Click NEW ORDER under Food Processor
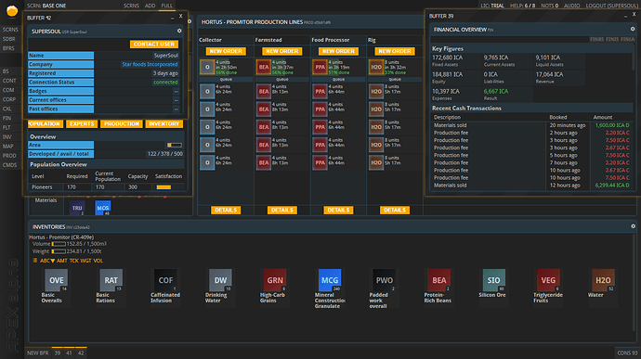641x359 pixels. coord(338,51)
